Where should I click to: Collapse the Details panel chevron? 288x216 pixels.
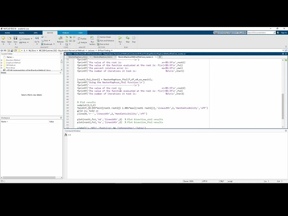point(60,73)
